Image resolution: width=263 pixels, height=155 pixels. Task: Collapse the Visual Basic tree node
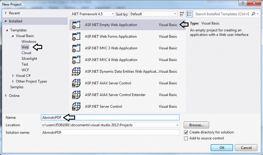coord(13,36)
